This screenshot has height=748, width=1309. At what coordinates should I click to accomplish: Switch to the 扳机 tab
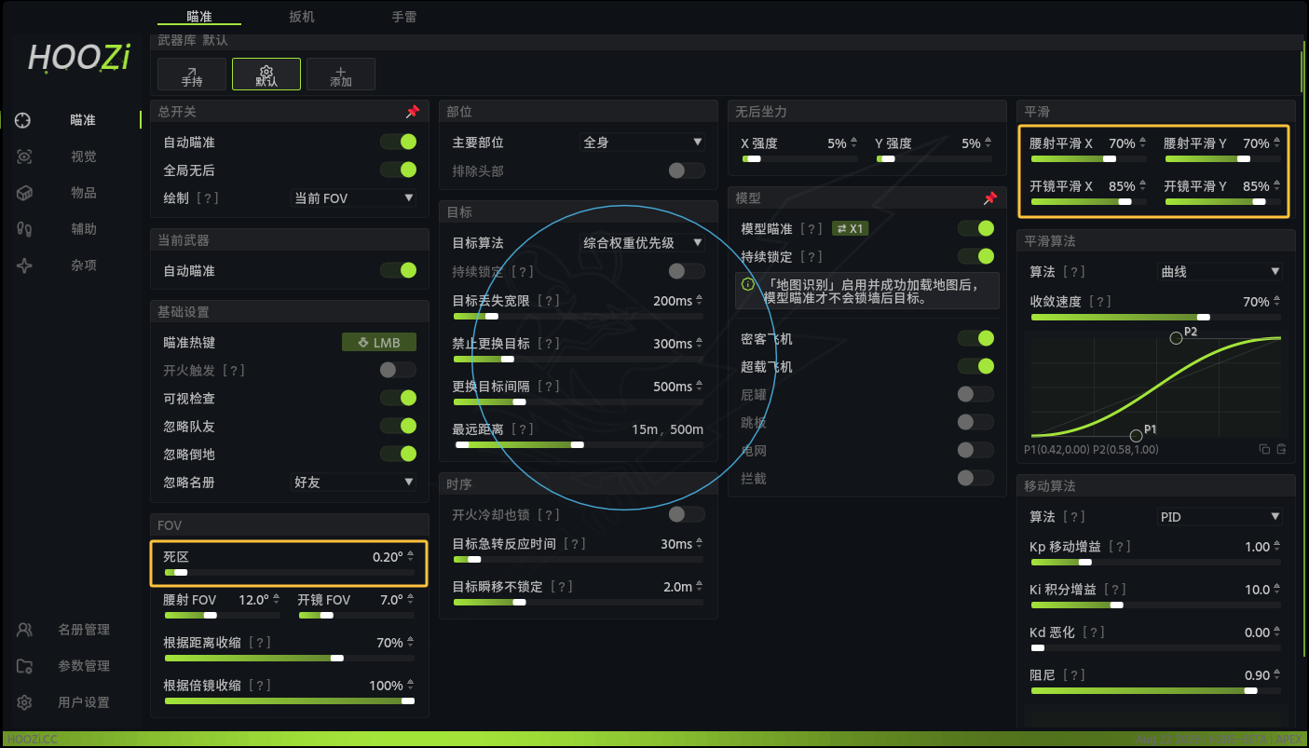pyautogui.click(x=302, y=16)
